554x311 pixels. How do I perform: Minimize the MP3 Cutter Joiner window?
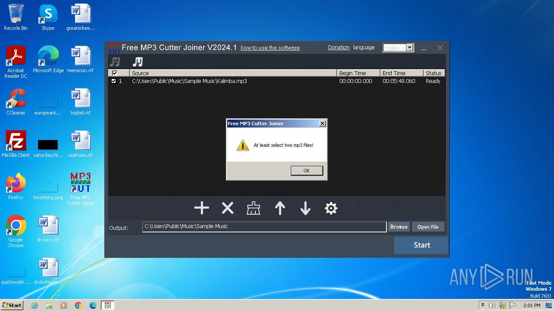tap(424, 48)
